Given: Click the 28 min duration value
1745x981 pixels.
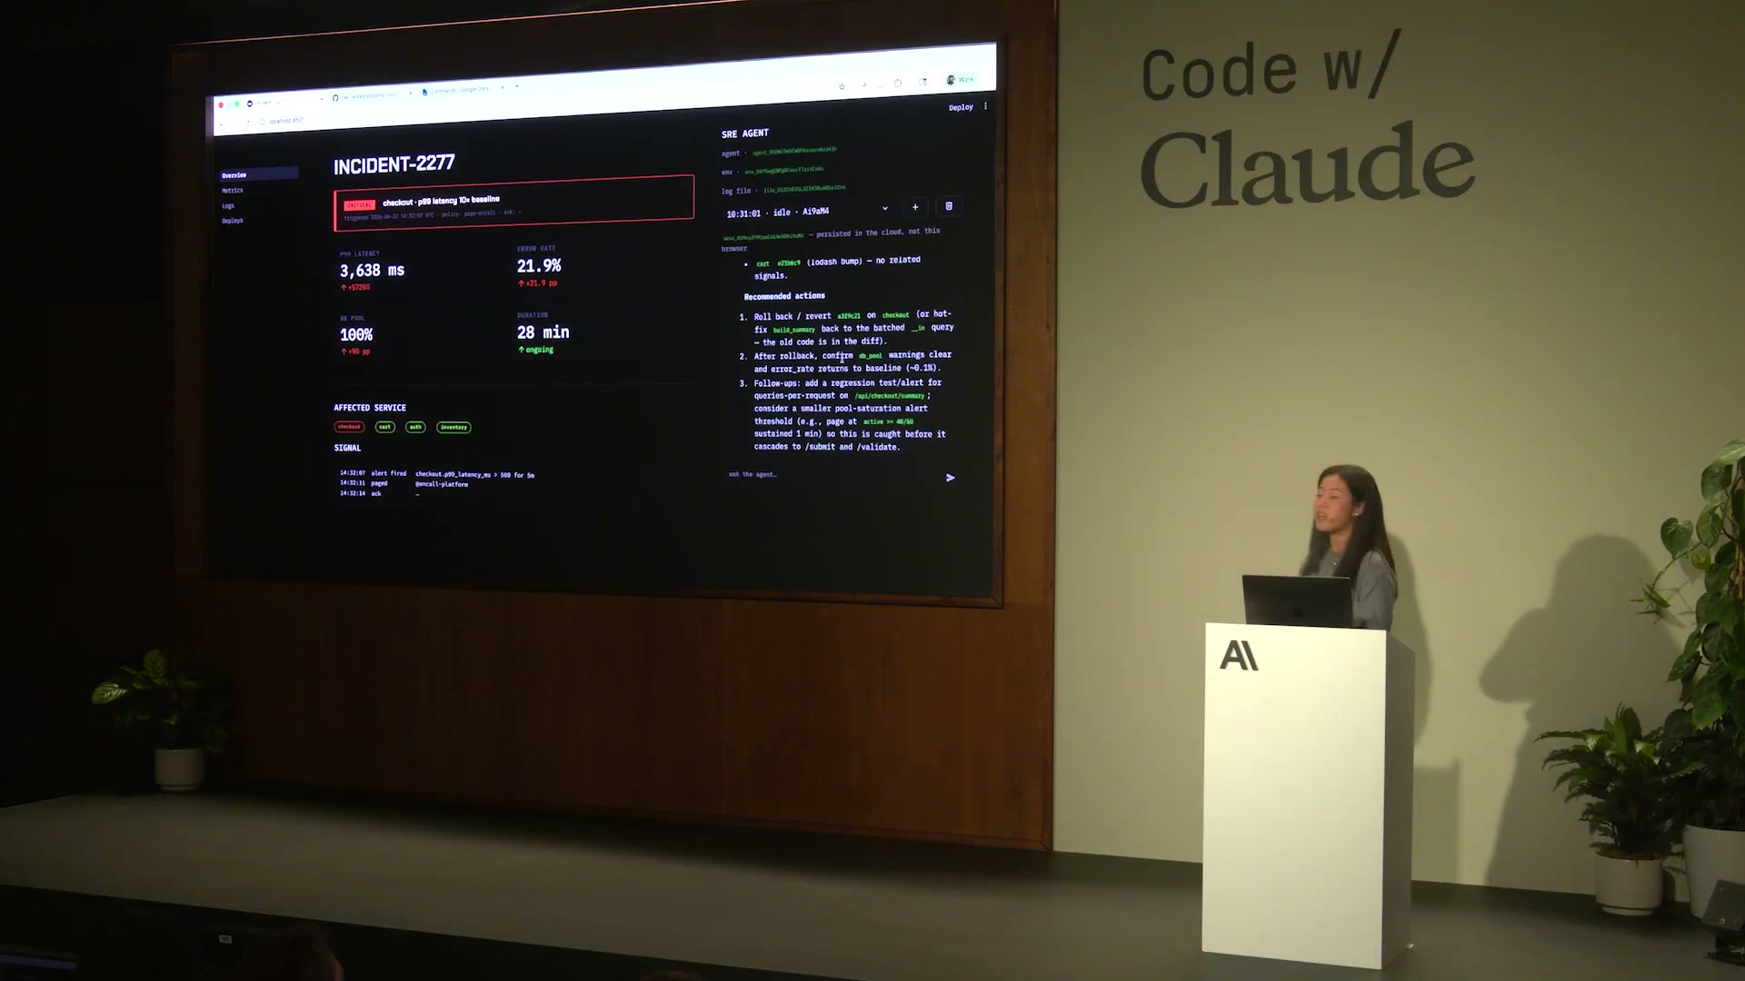Looking at the screenshot, I should pyautogui.click(x=543, y=332).
